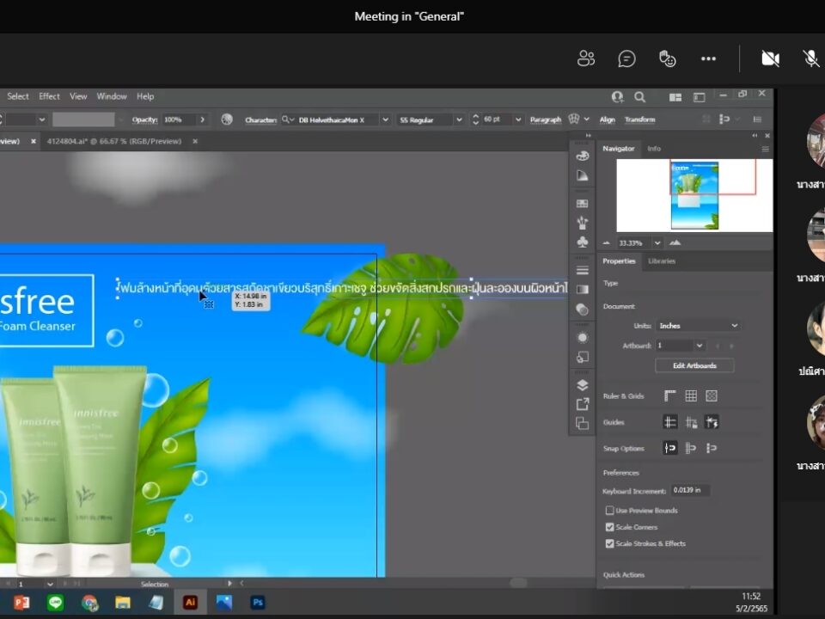Open Google Chrome from taskbar
This screenshot has height=619, width=825.
[x=89, y=602]
